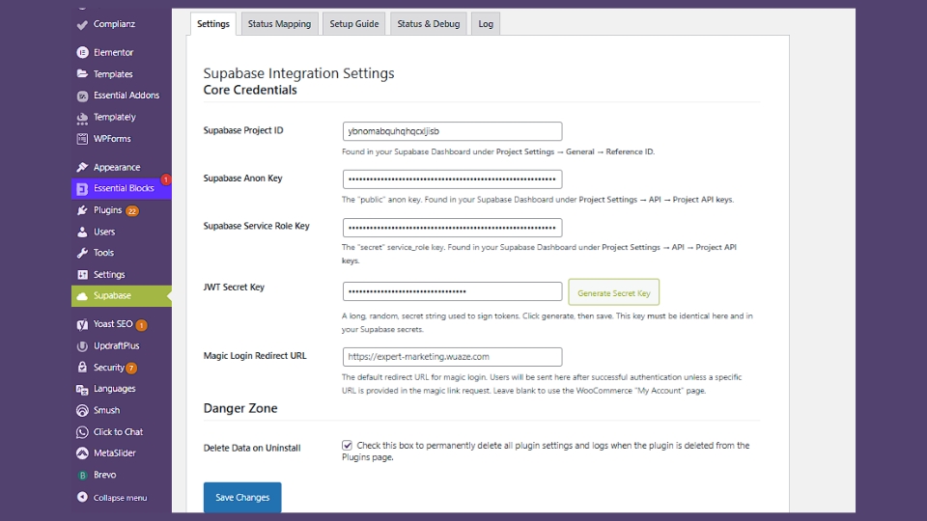The image size is (927, 521).
Task: Open the Status Mapping tab
Action: [279, 23]
